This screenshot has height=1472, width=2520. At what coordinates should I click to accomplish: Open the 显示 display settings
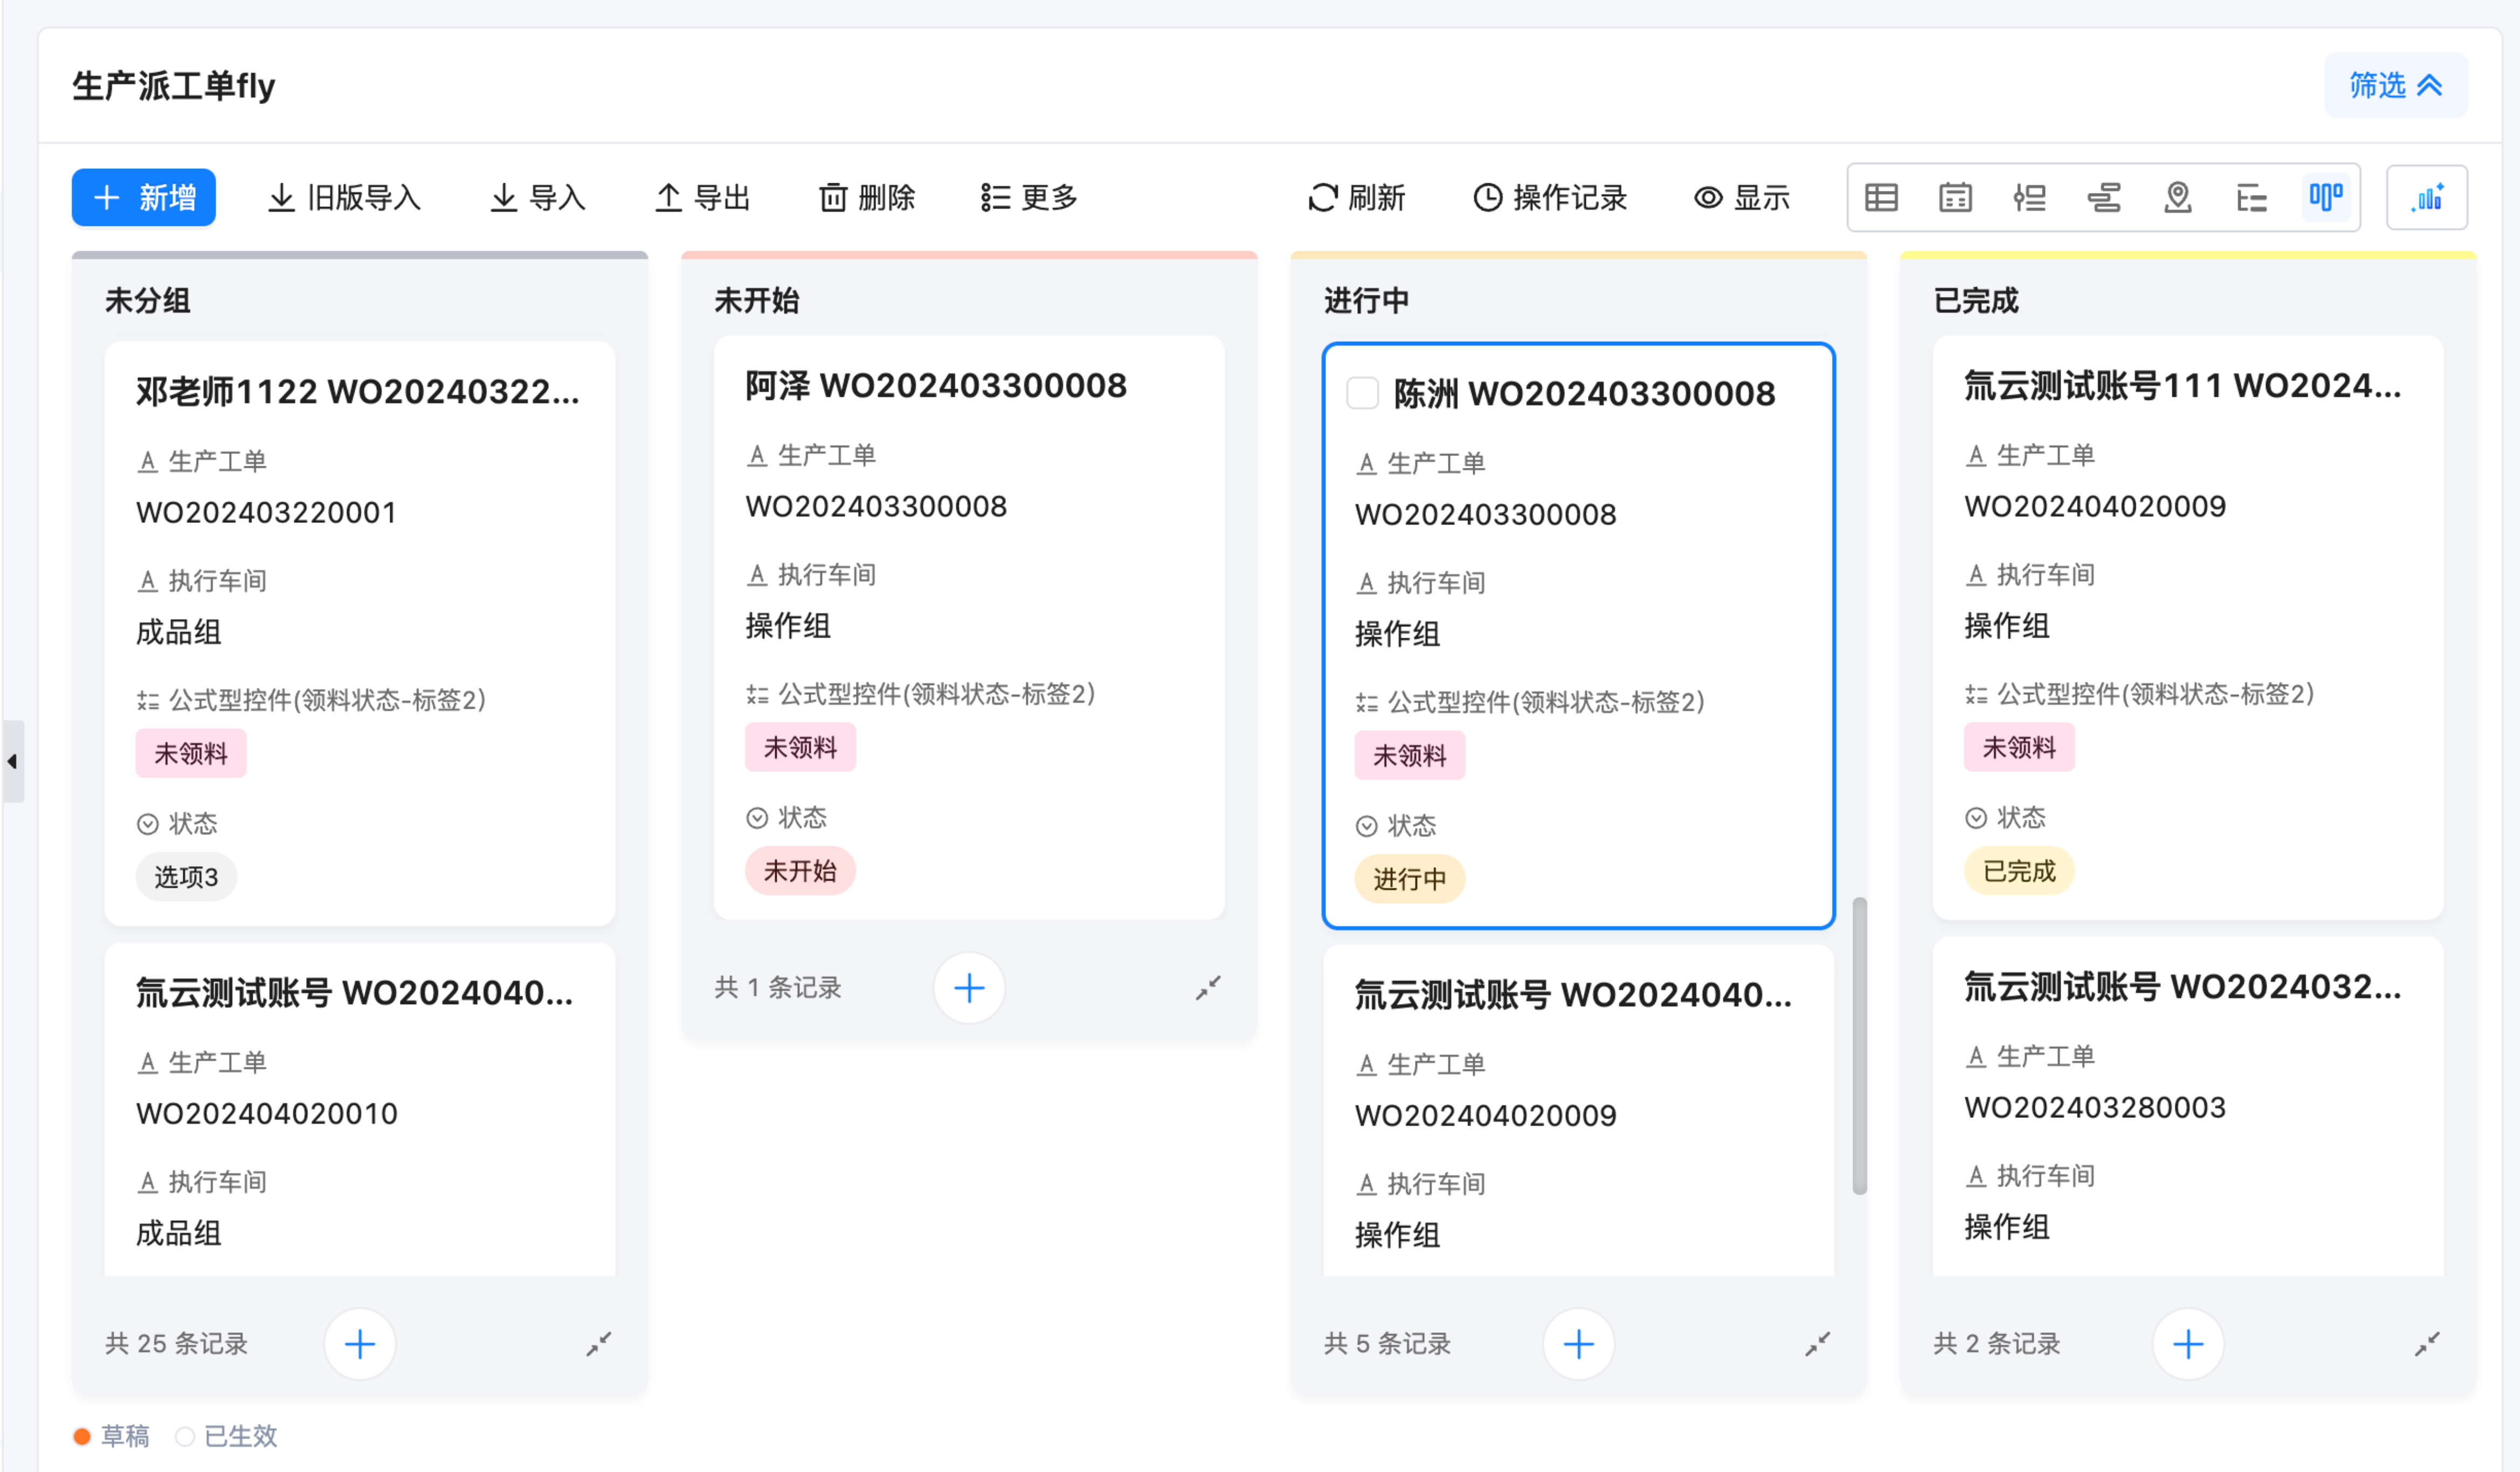[1742, 197]
